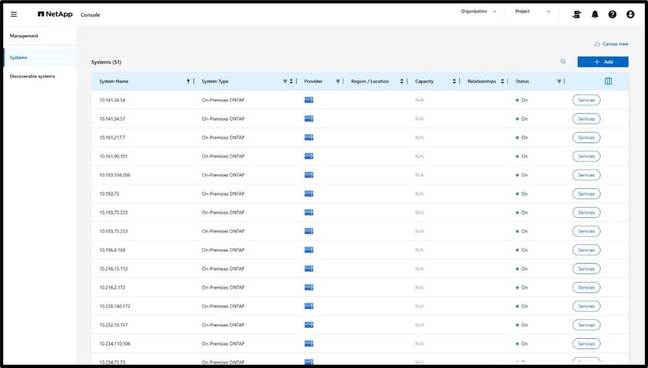Click the Console label in header
The image size is (648, 368).
pyautogui.click(x=90, y=15)
